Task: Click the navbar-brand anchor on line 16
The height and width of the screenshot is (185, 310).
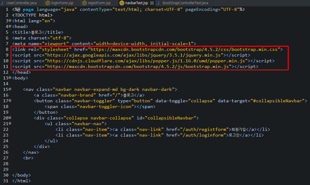Action: [x=89, y=95]
